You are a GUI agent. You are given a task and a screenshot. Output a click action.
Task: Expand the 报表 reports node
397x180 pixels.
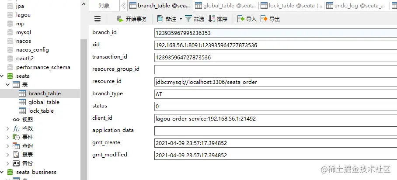coord(8,155)
